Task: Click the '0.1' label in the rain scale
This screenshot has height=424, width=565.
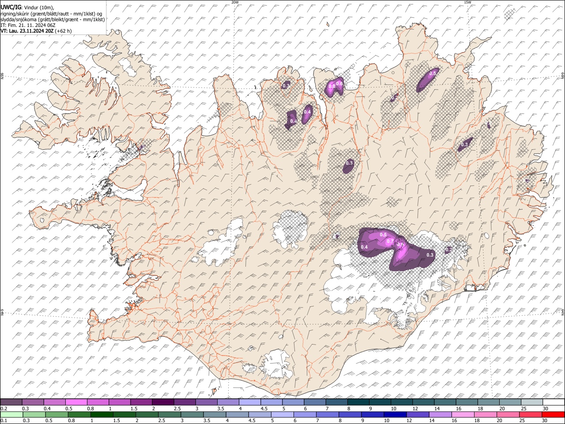Action: pos(4,420)
